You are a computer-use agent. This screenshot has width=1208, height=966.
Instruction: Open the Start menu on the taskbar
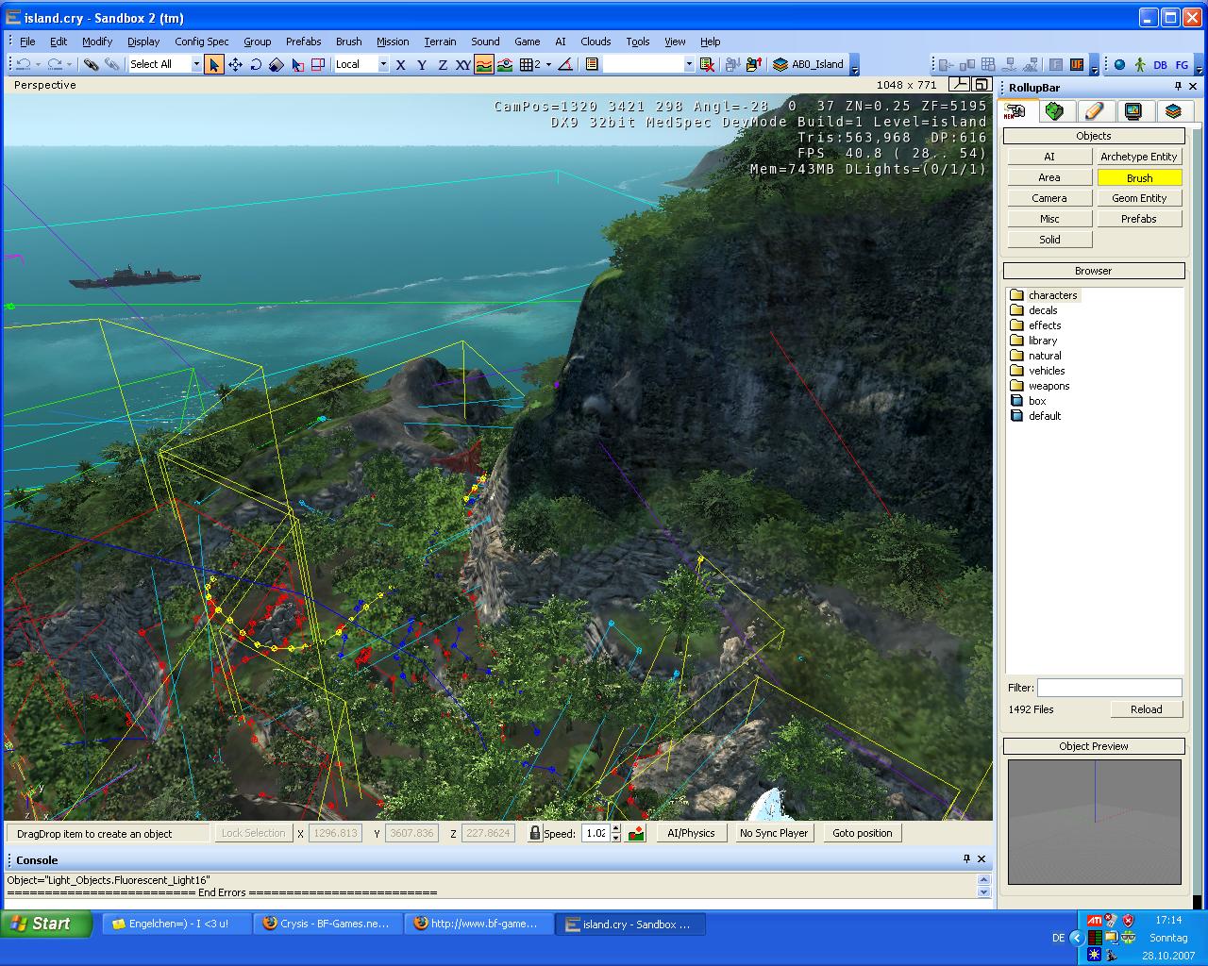click(46, 924)
